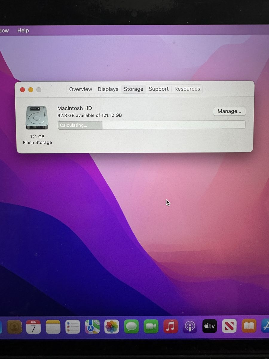Click the Manage... storage button
This screenshot has height=359, width=269.
click(x=229, y=111)
